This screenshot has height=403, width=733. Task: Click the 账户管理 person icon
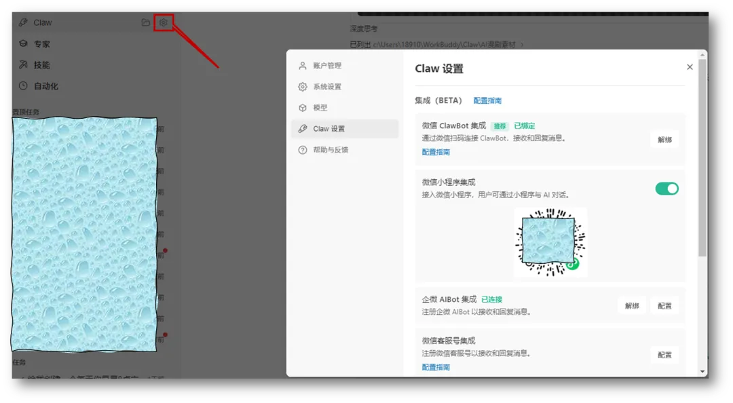pos(303,66)
